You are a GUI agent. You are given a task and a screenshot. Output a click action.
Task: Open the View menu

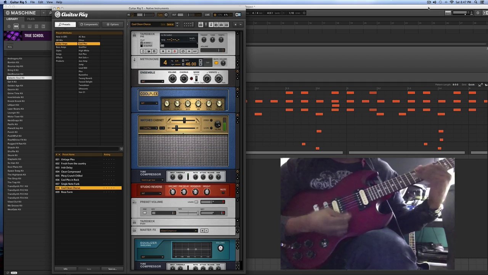50,2
